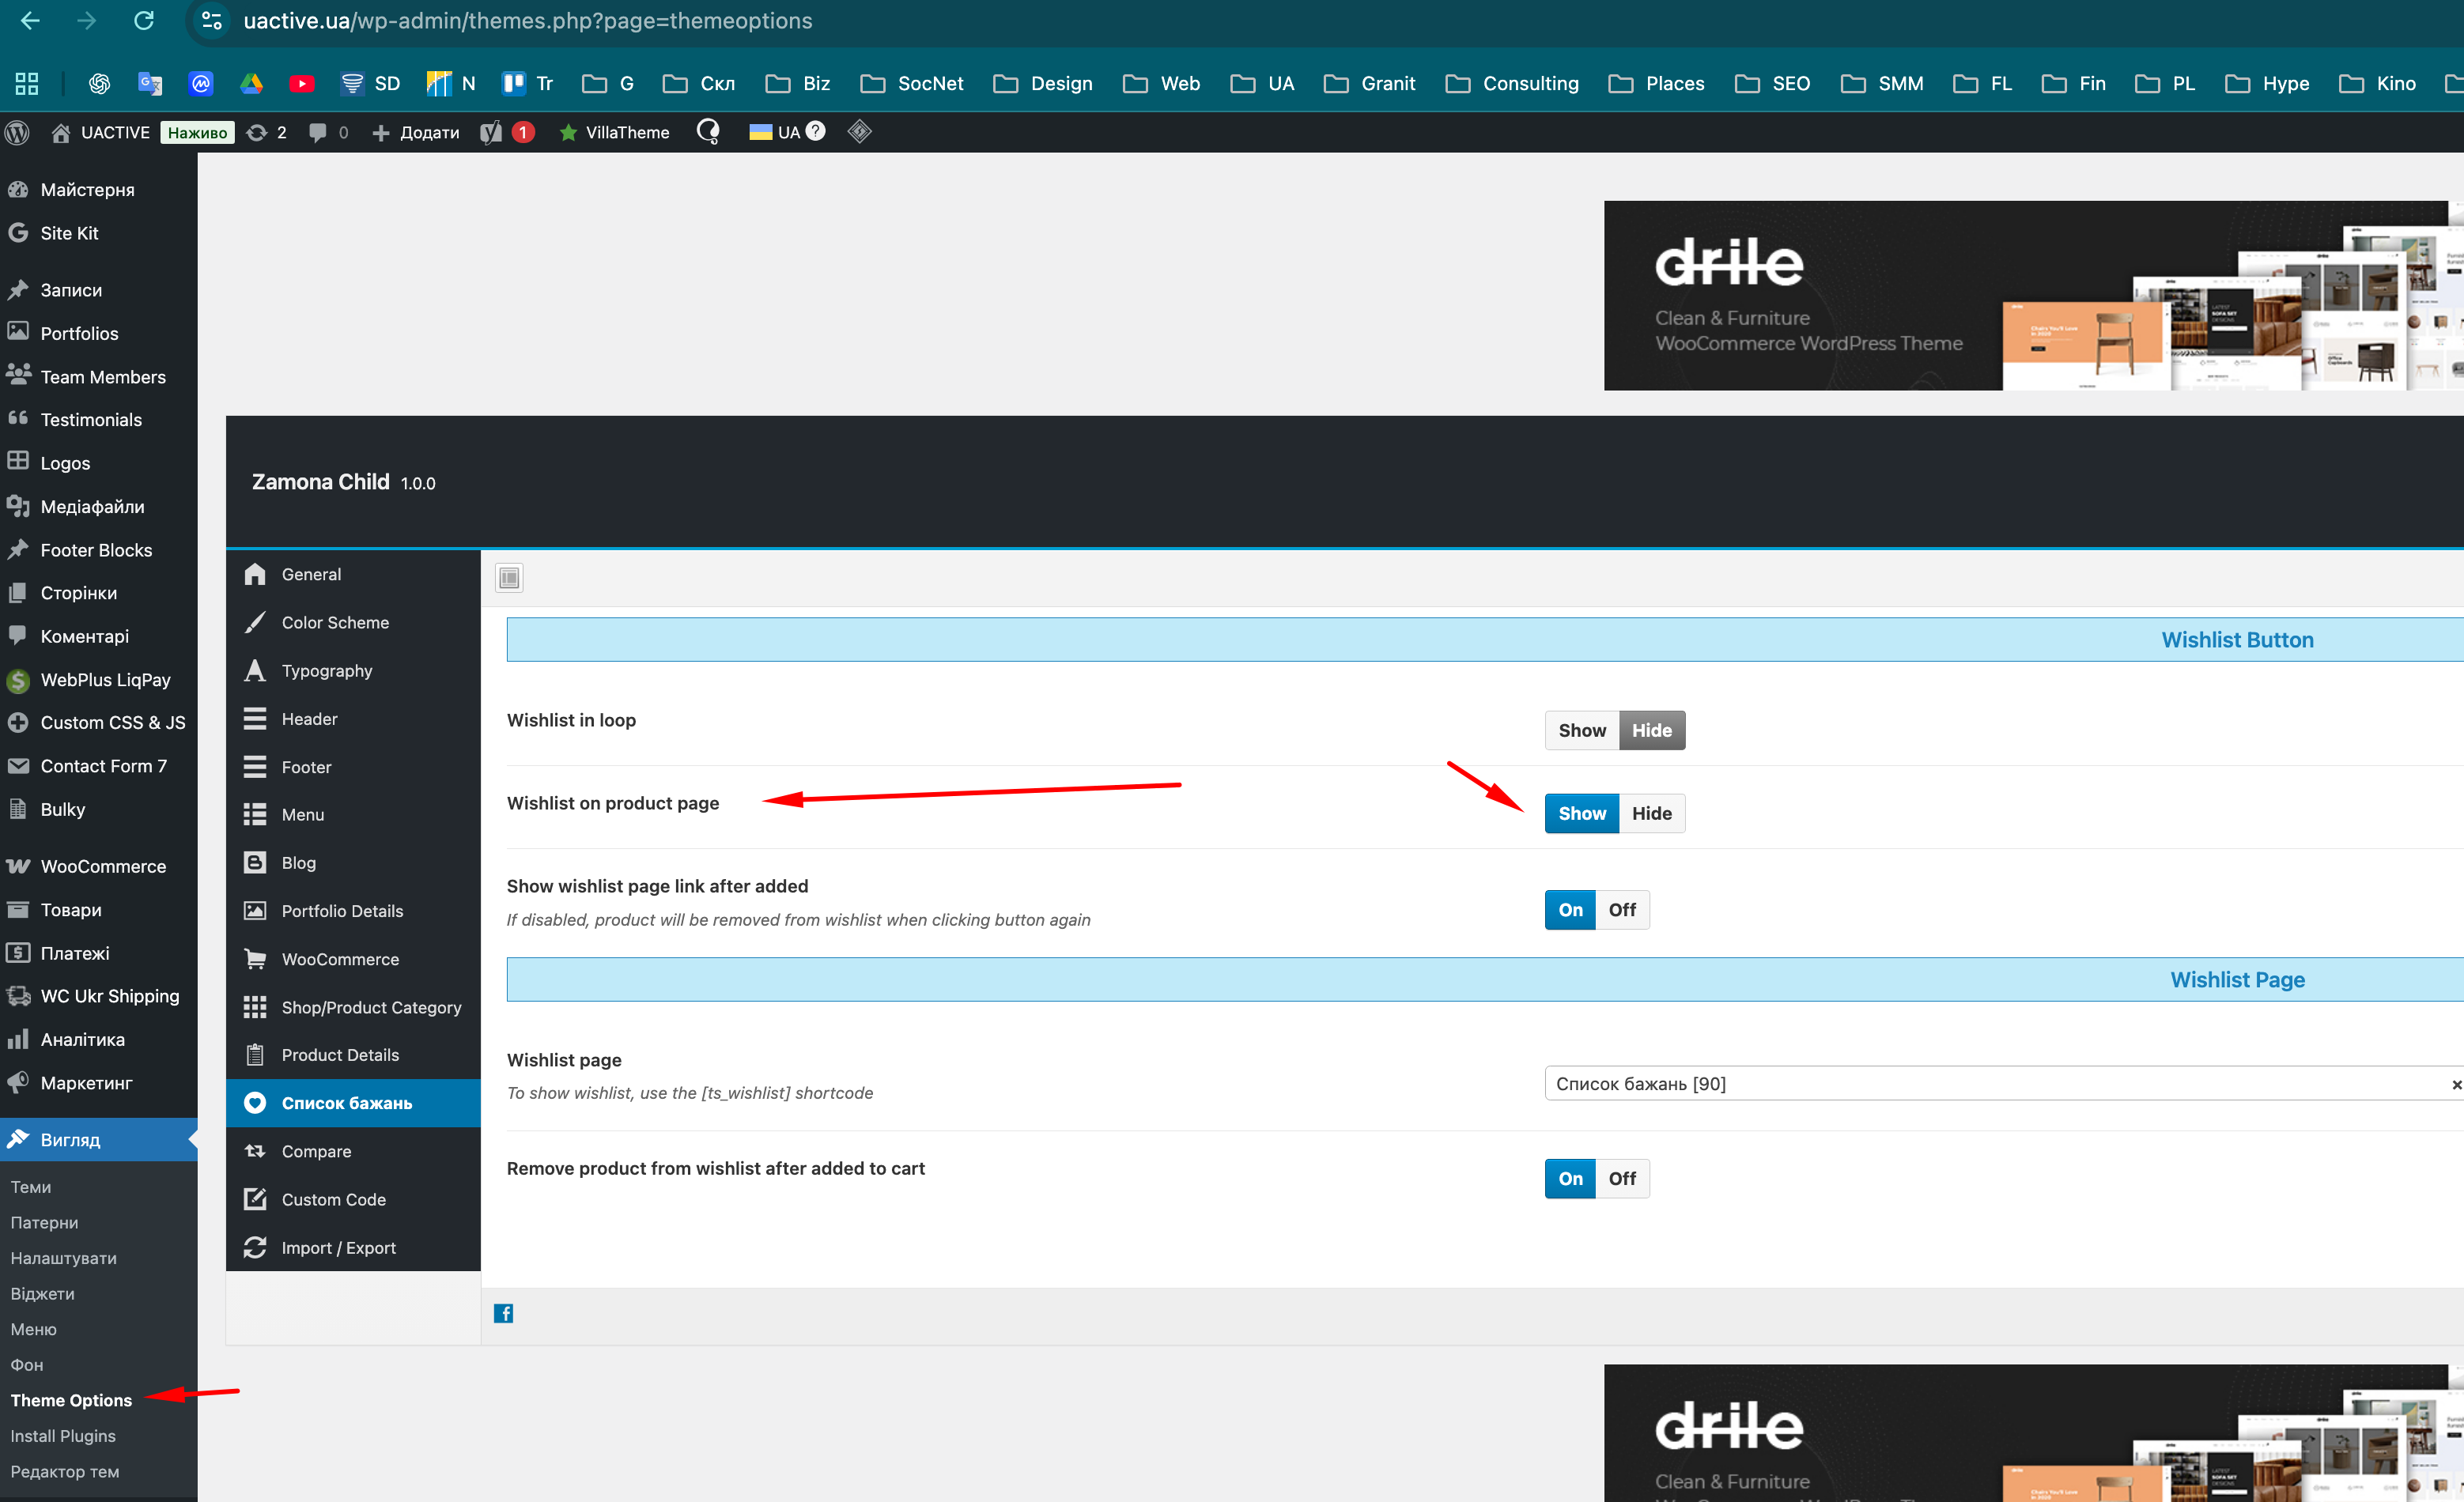This screenshot has height=1502, width=2464.
Task: Expand the Додати new content menu
Action: click(416, 132)
